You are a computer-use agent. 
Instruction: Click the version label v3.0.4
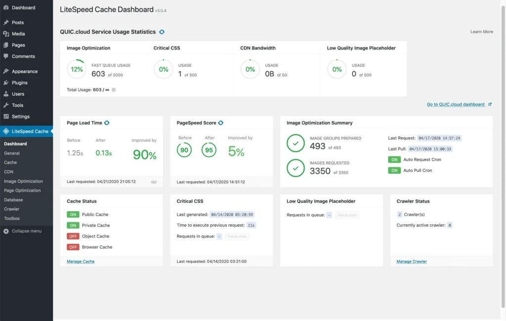pyautogui.click(x=161, y=11)
